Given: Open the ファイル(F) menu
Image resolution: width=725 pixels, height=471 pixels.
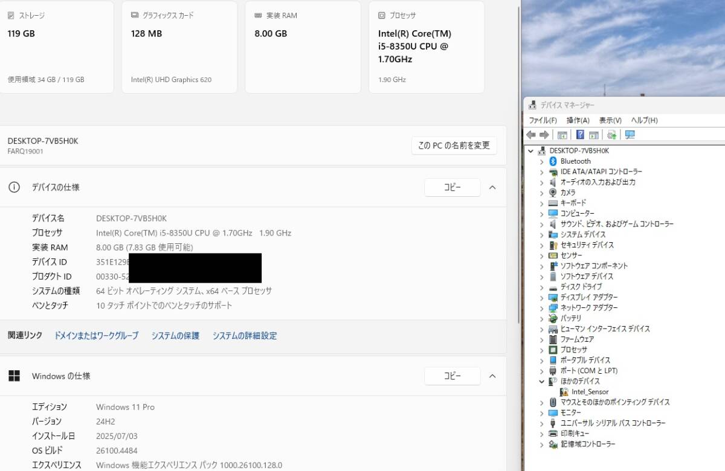Looking at the screenshot, I should pyautogui.click(x=543, y=120).
